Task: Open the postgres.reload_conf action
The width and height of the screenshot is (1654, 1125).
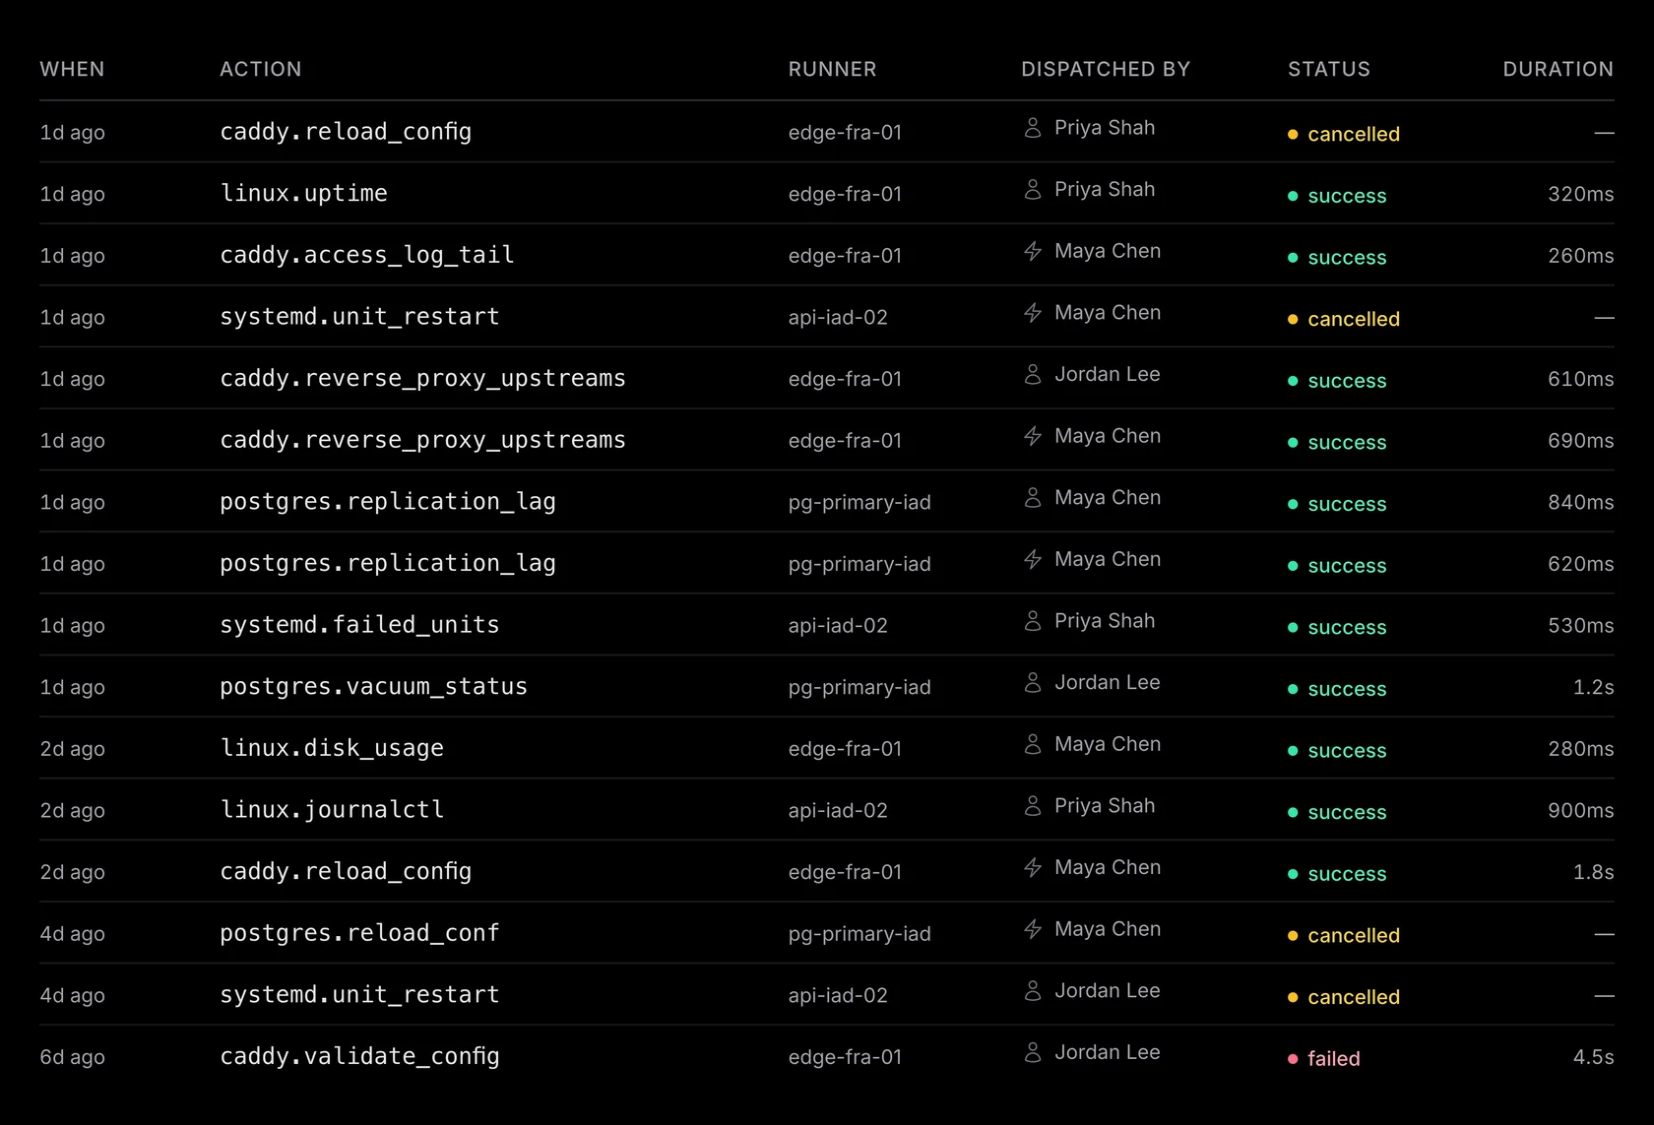Action: click(359, 933)
